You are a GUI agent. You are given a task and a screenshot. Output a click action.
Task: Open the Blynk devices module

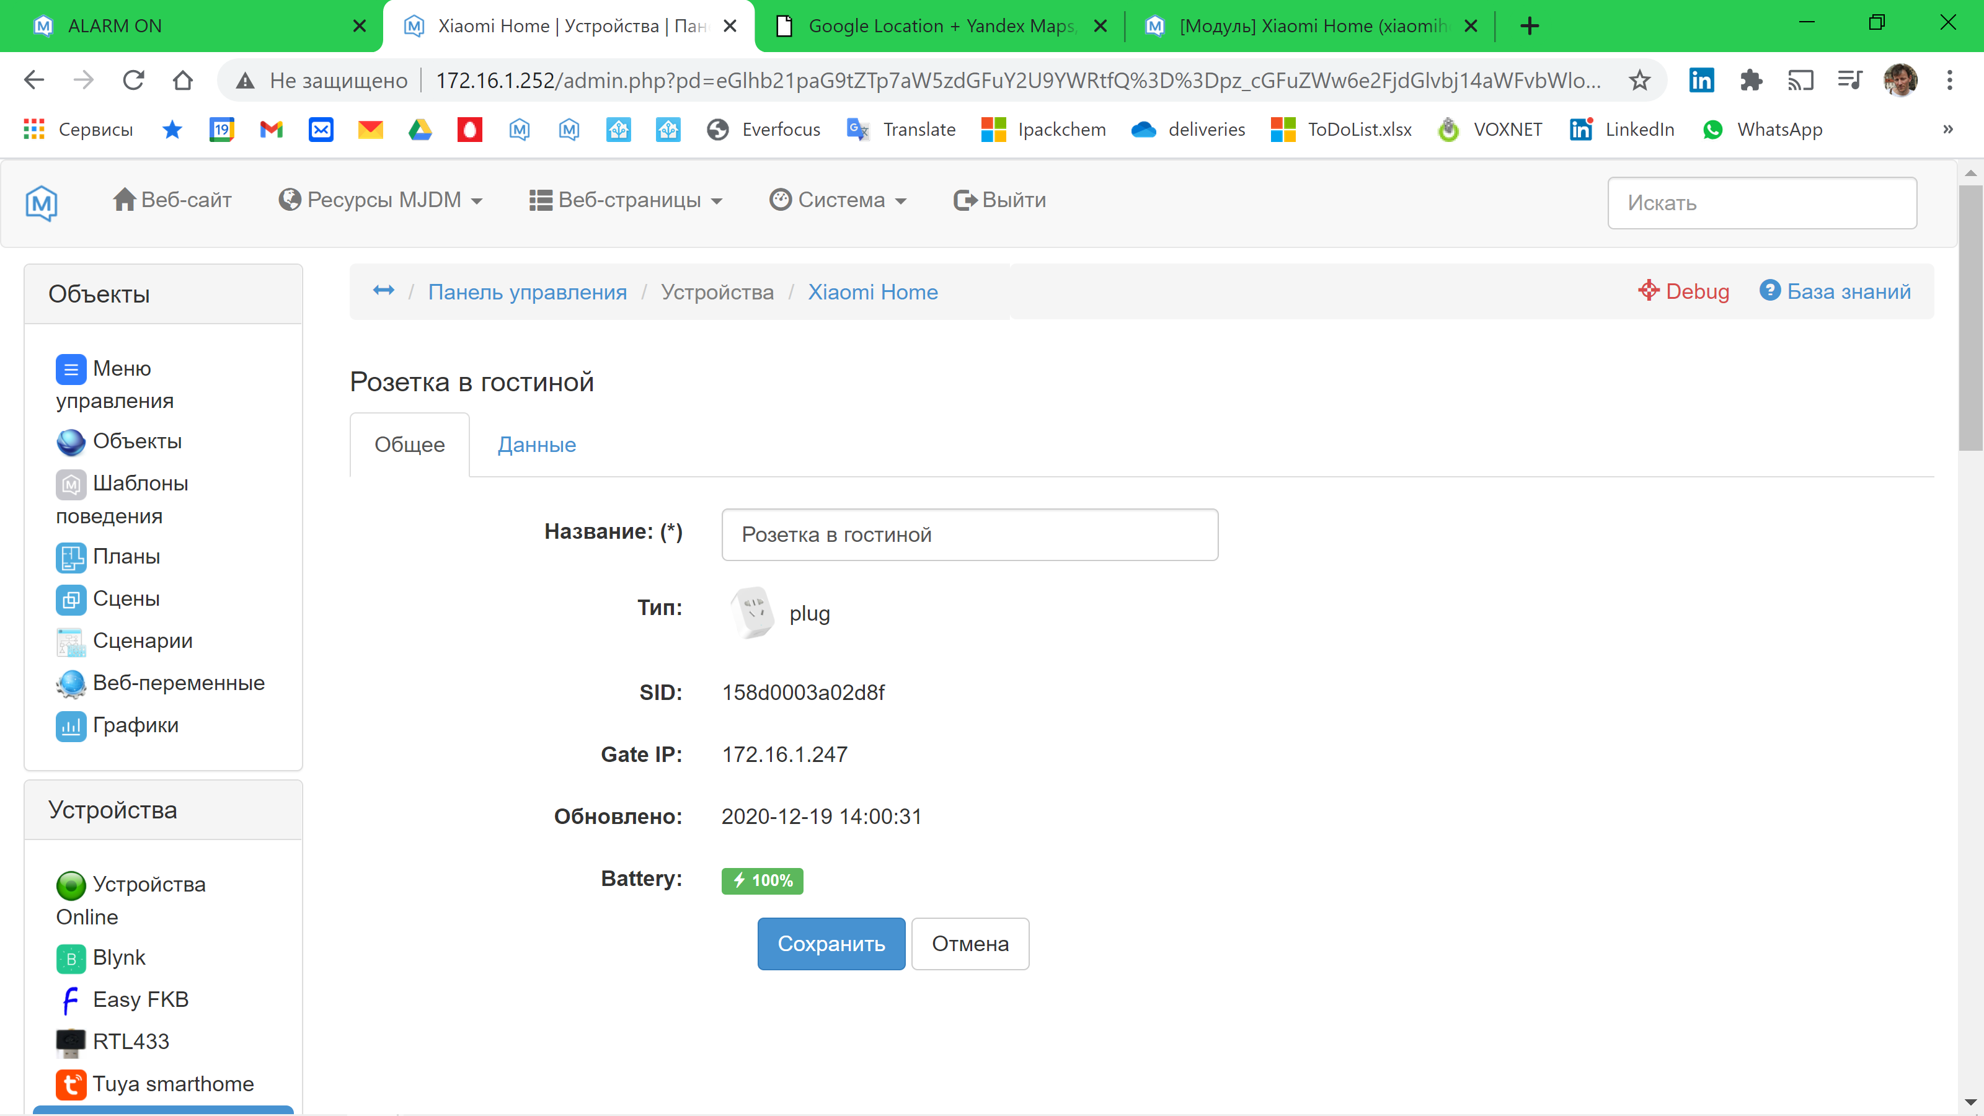click(x=118, y=957)
